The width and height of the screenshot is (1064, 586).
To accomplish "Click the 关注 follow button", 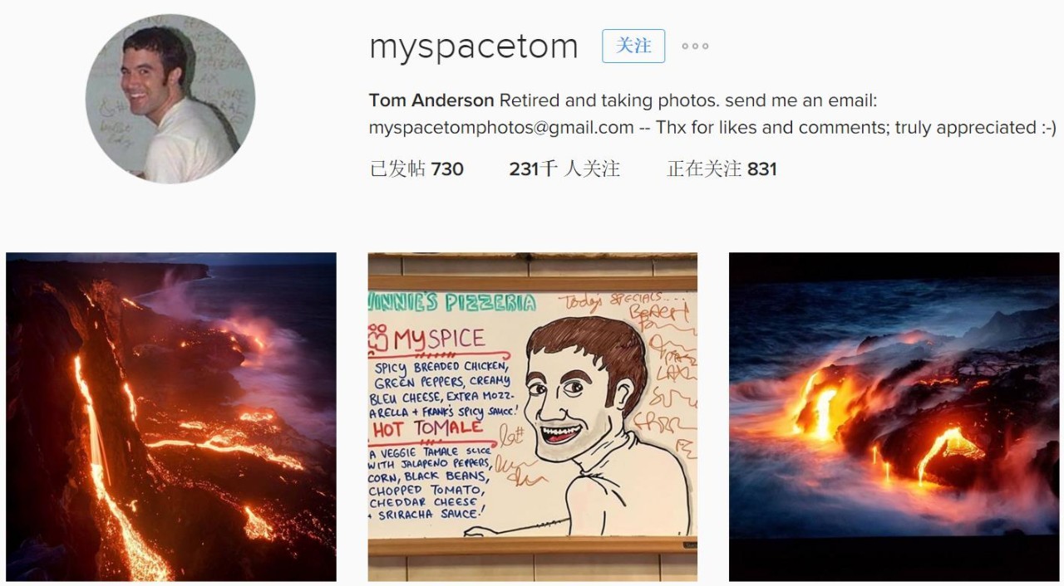I will coord(633,46).
